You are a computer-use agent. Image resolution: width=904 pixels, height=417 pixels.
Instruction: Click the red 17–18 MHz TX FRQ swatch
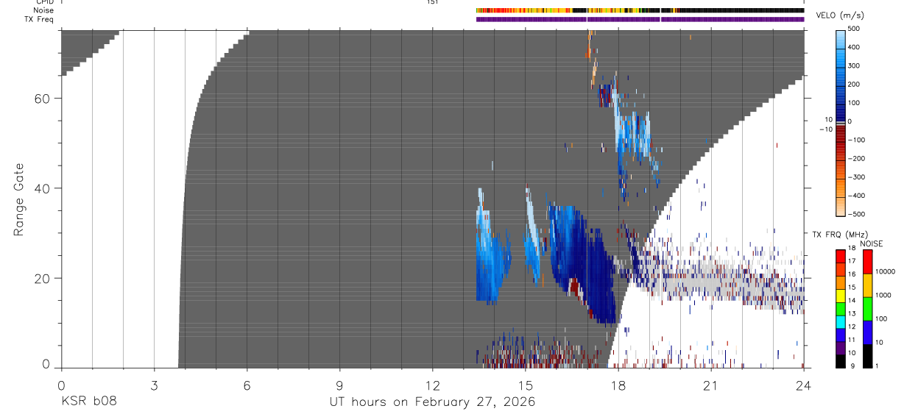[x=840, y=255]
